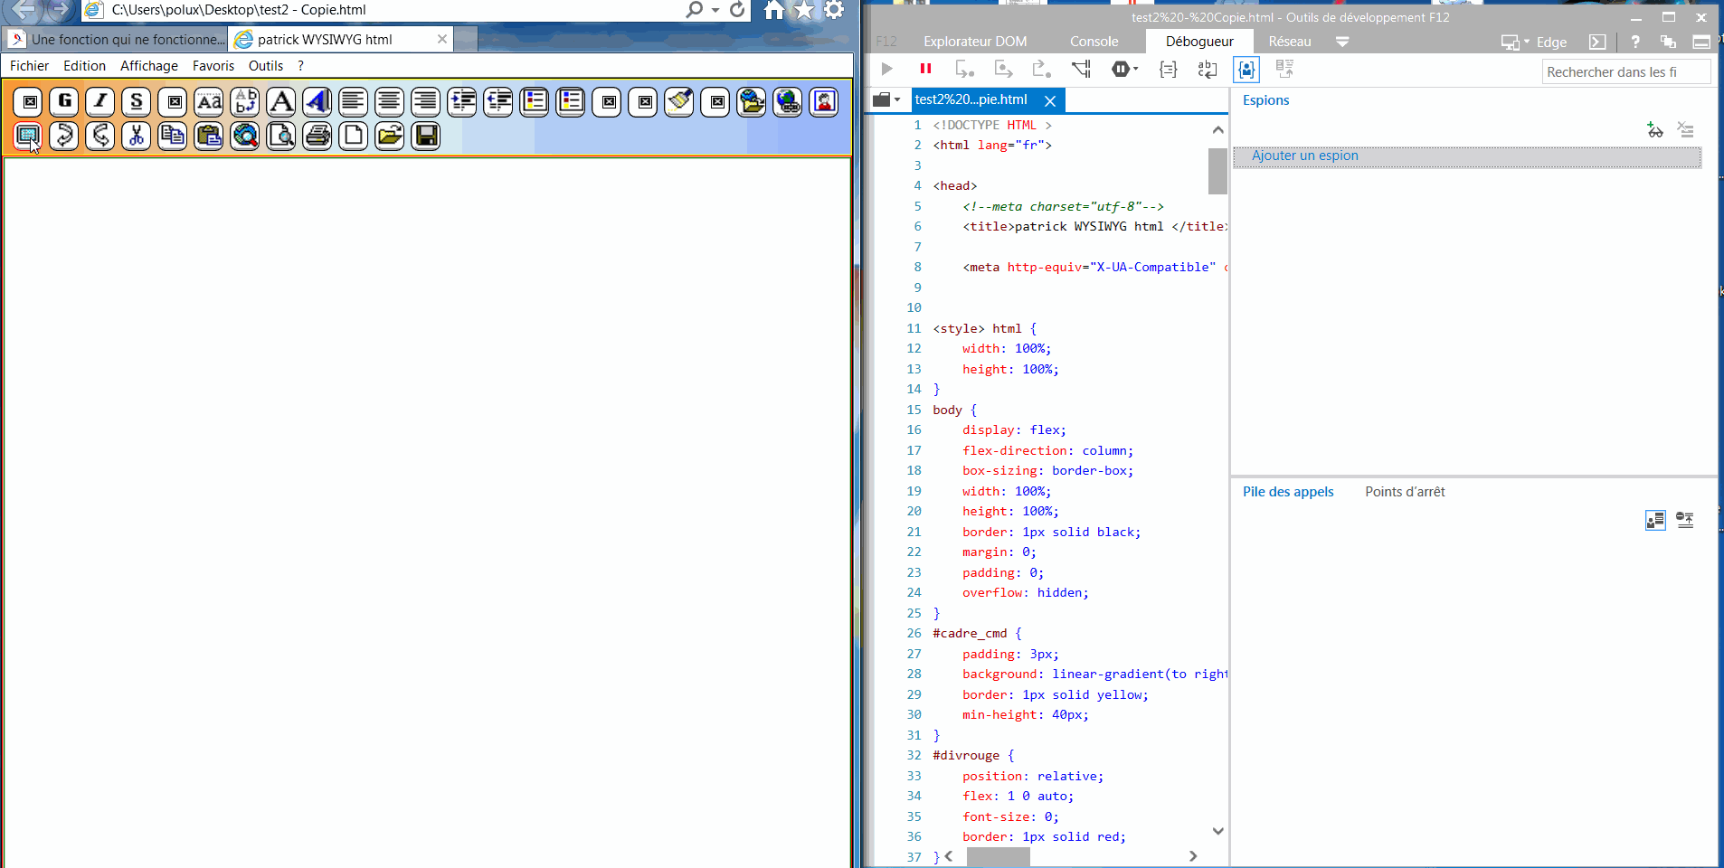Select the black A font tool
The width and height of the screenshot is (1724, 868).
point(281,101)
